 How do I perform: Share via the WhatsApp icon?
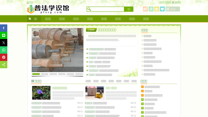coord(4,50)
